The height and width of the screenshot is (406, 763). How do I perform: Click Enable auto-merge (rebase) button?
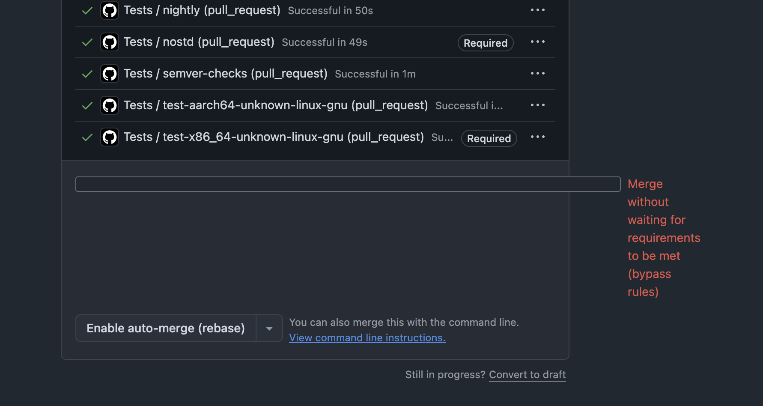pos(166,328)
